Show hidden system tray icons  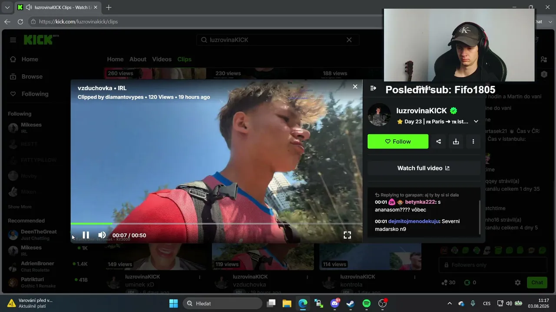[450, 303]
